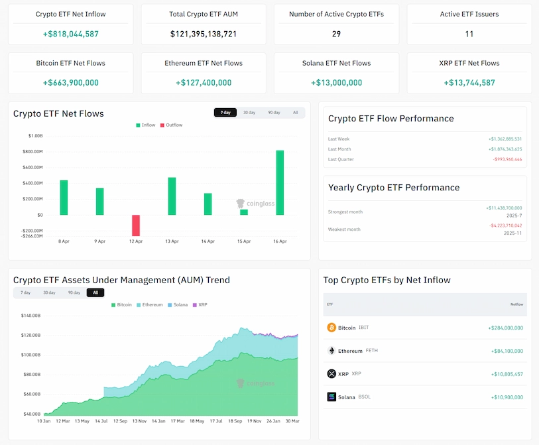Switch Net Flows chart to 30 day view

click(249, 112)
